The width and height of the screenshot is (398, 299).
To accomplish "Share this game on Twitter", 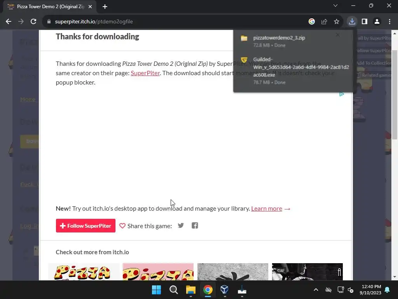I will coord(181,225).
